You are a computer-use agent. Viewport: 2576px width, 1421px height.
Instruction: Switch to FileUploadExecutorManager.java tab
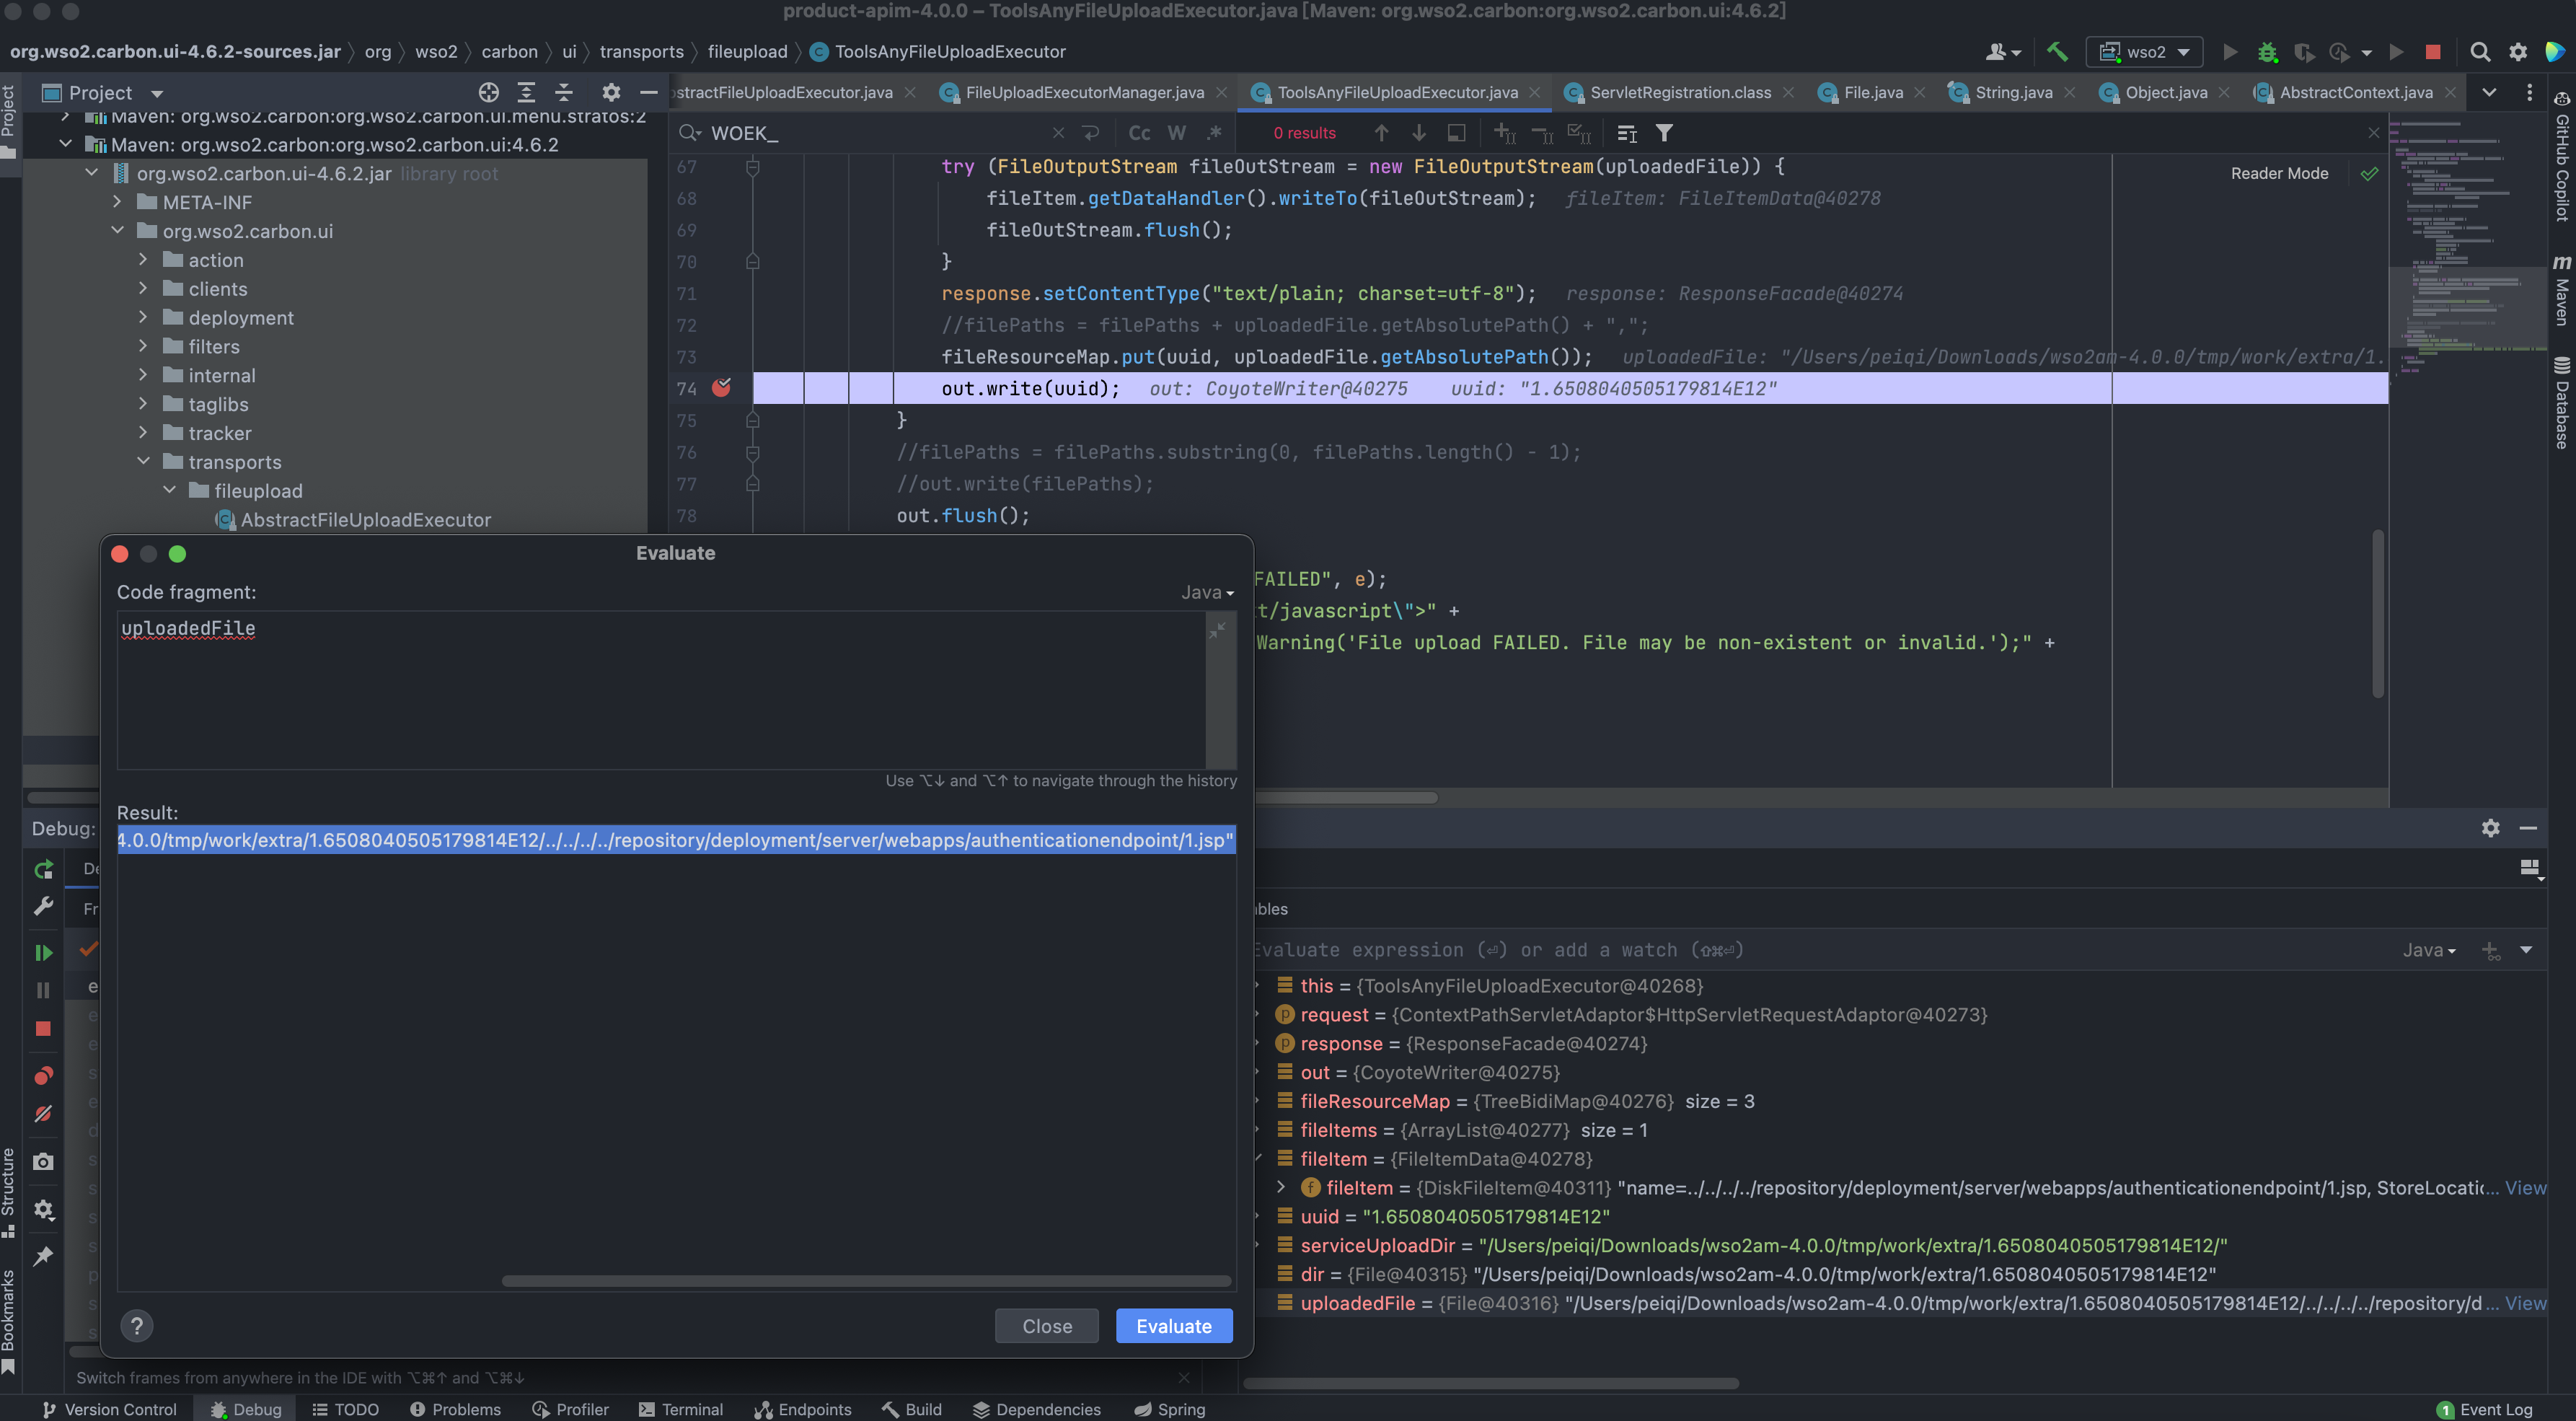point(1084,92)
